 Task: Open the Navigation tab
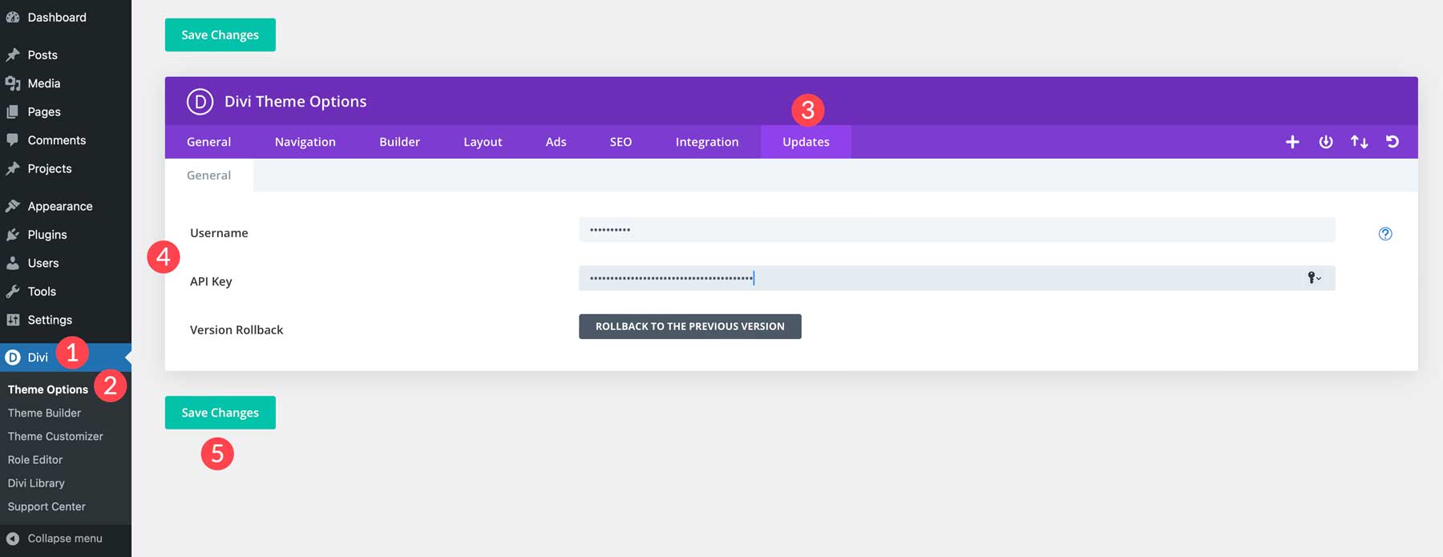coord(305,142)
